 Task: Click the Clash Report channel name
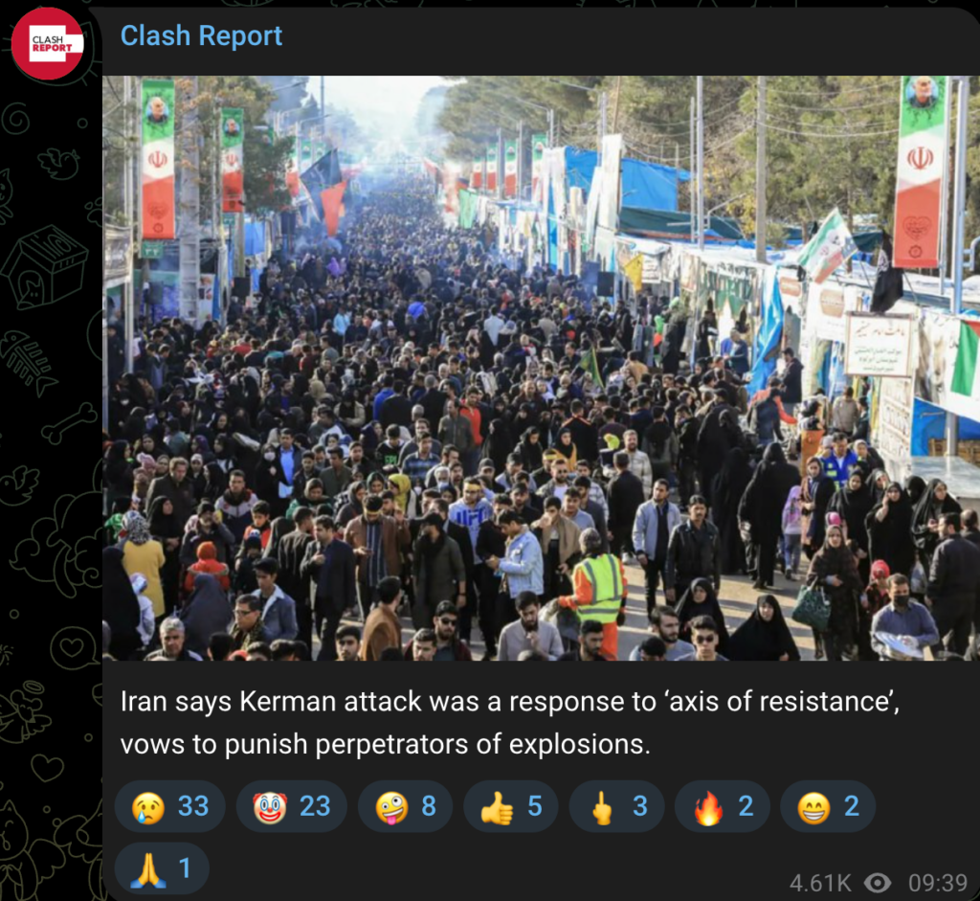pyautogui.click(x=201, y=35)
